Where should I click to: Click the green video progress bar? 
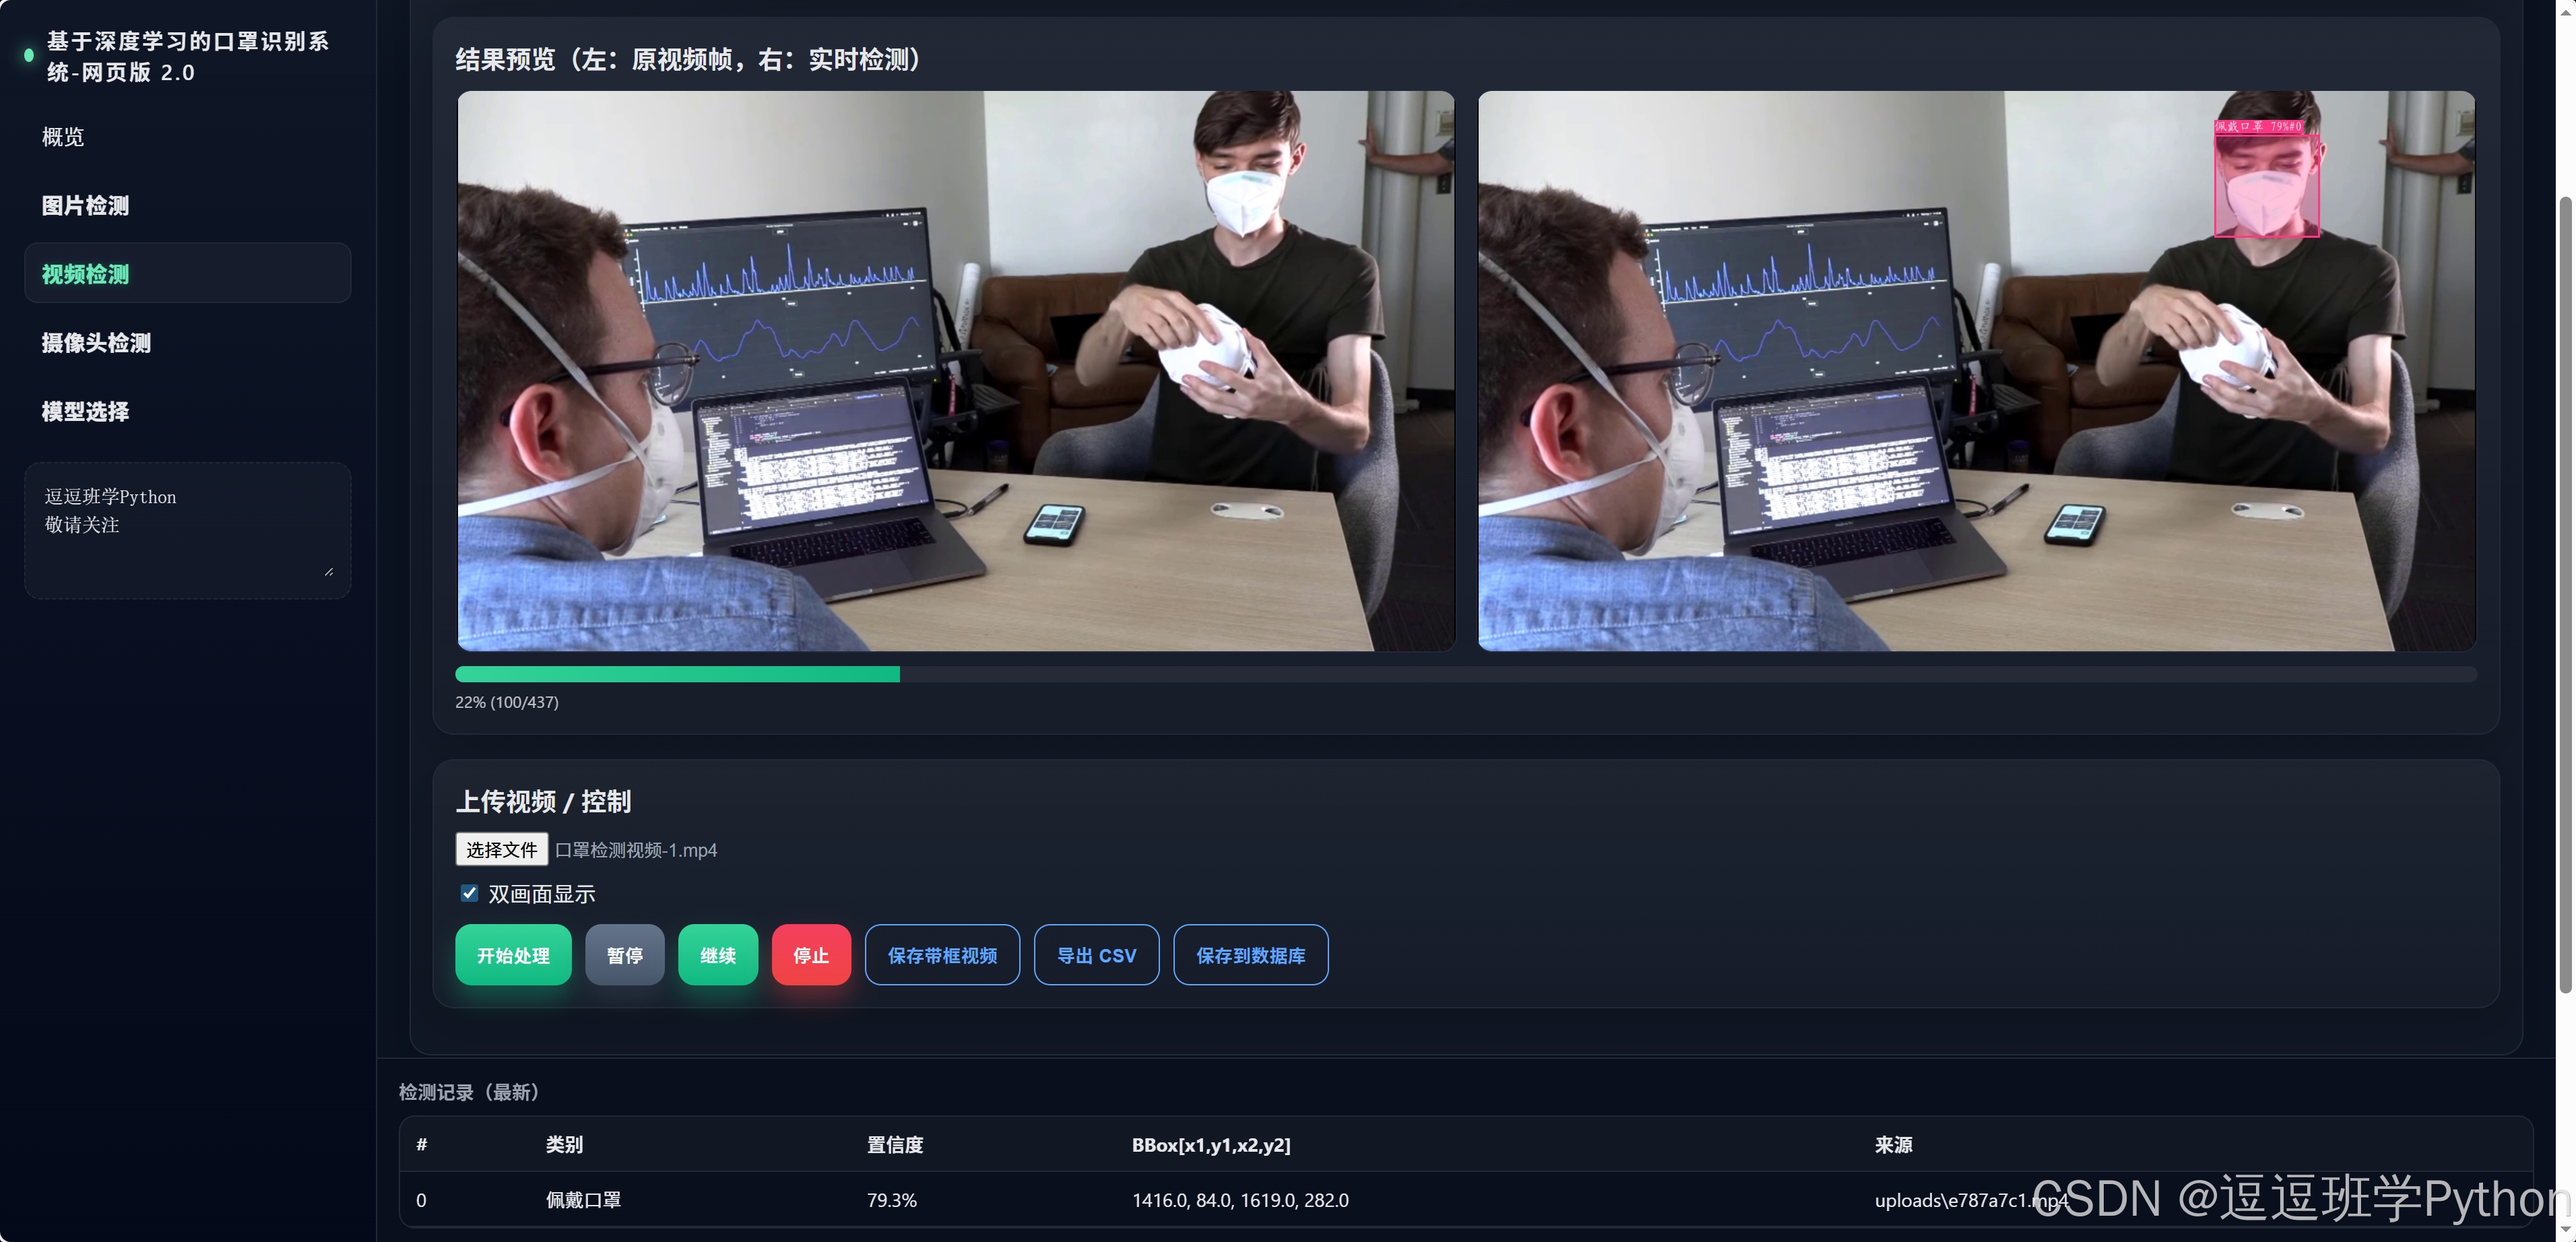click(x=677, y=675)
